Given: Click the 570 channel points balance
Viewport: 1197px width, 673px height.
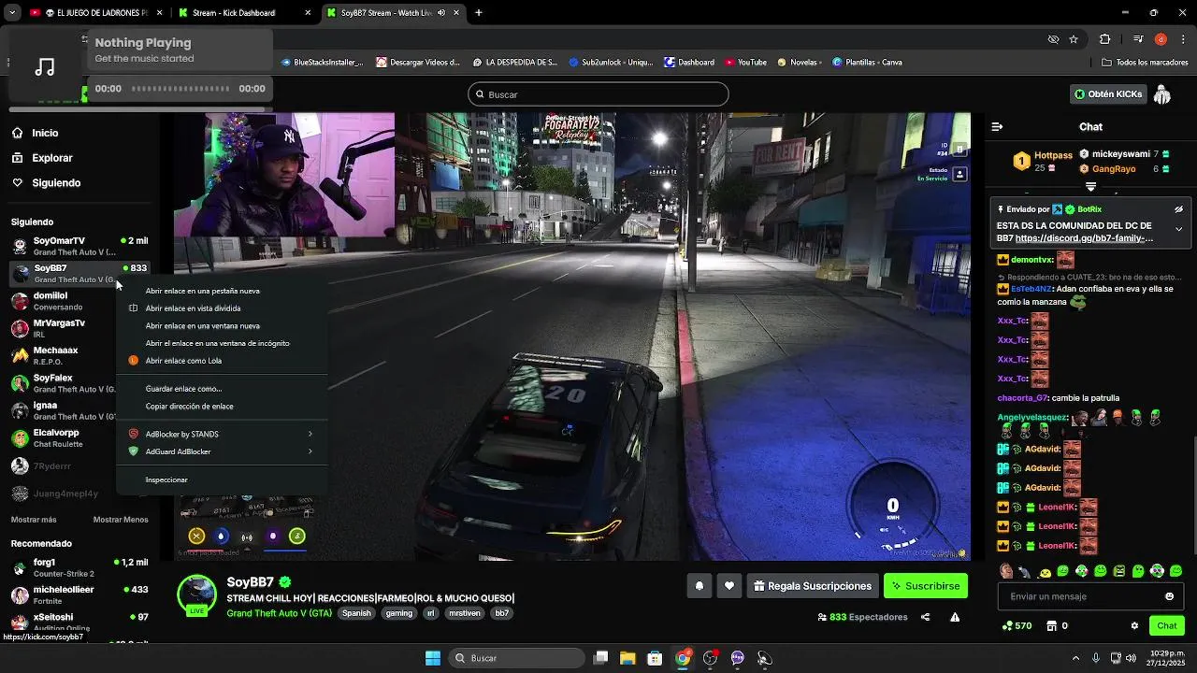Looking at the screenshot, I should click(1017, 626).
